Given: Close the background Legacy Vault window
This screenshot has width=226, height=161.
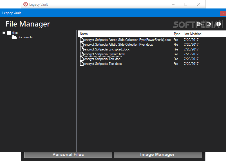Looking at the screenshot, I should tap(199, 4).
